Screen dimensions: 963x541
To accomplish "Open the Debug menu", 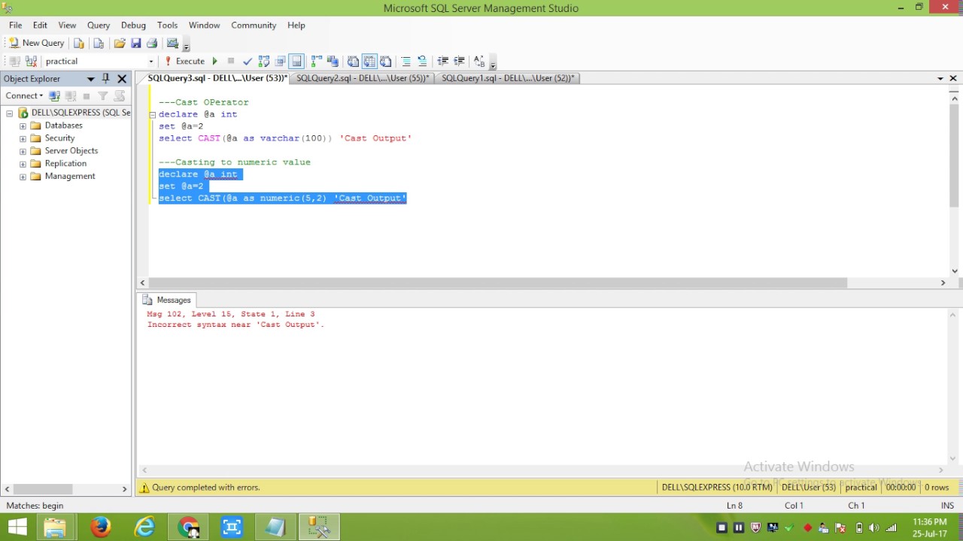I will (x=133, y=25).
